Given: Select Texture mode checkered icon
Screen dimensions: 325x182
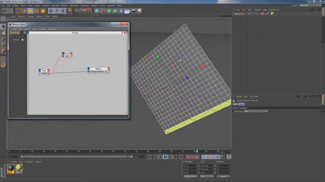Looking at the screenshot, I should coord(3,33).
